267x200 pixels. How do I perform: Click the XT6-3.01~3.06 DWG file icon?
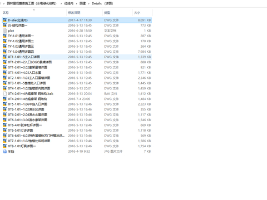pyautogui.click(x=5, y=119)
